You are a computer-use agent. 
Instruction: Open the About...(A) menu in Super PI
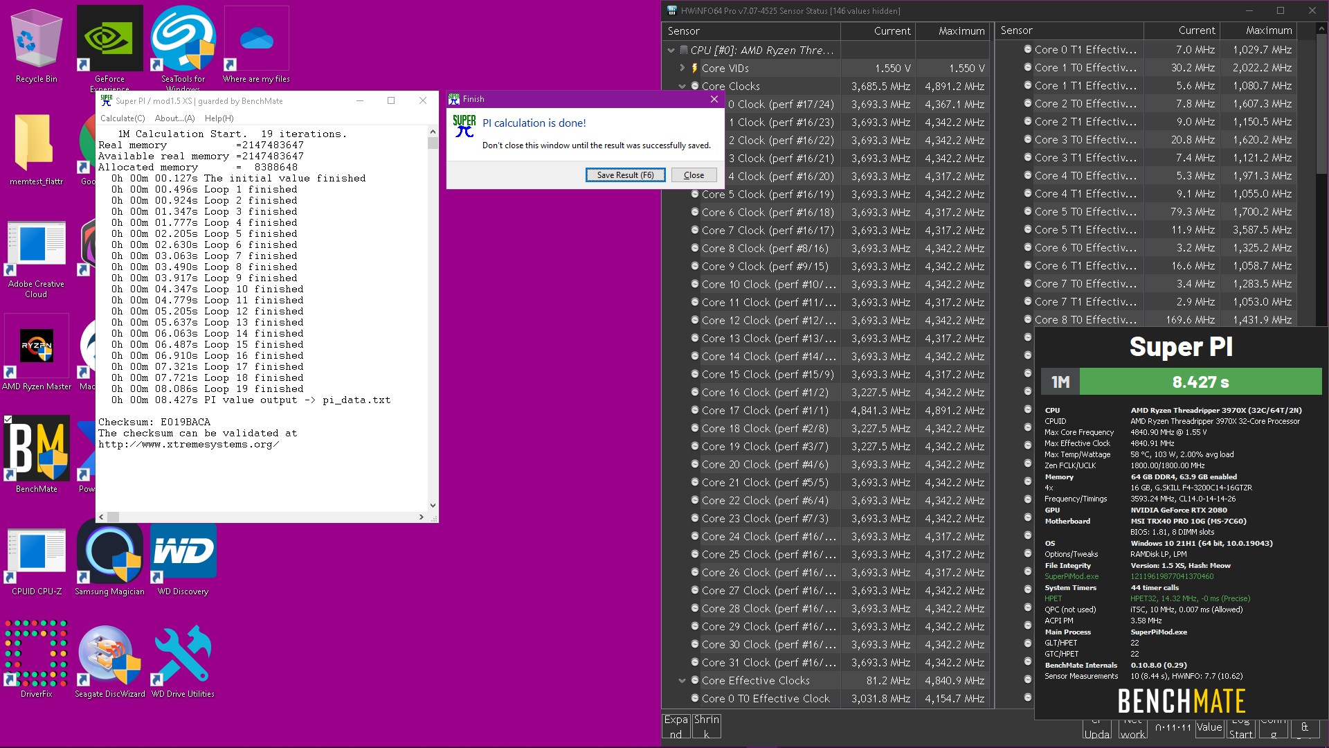pyautogui.click(x=174, y=118)
